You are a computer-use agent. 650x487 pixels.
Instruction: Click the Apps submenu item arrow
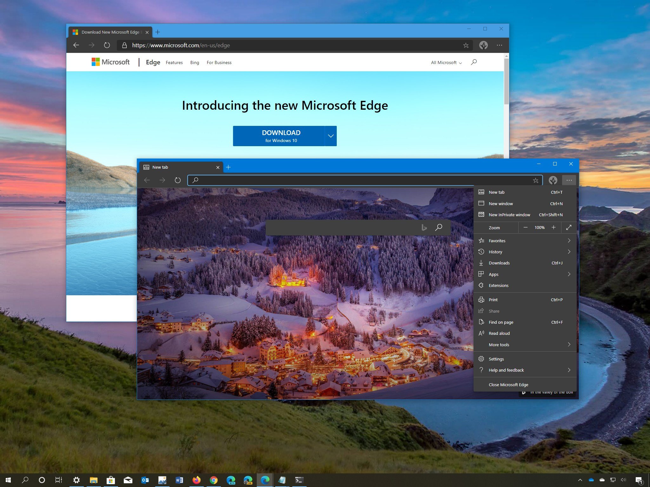pyautogui.click(x=570, y=274)
